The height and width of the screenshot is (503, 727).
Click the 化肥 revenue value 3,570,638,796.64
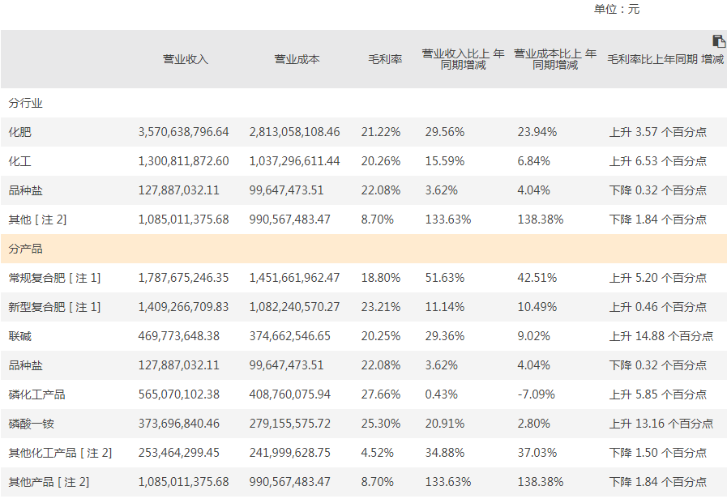pos(184,132)
